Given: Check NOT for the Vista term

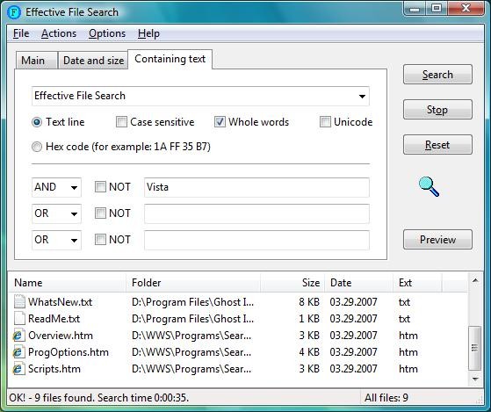Looking at the screenshot, I should tap(100, 187).
